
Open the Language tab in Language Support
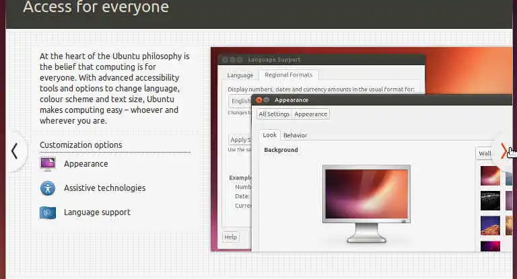point(240,75)
